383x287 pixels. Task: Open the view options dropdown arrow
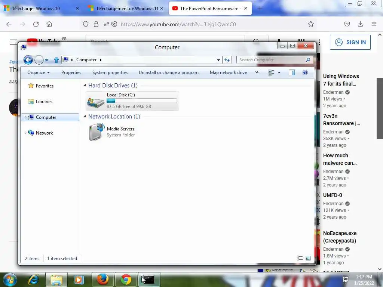(x=279, y=73)
